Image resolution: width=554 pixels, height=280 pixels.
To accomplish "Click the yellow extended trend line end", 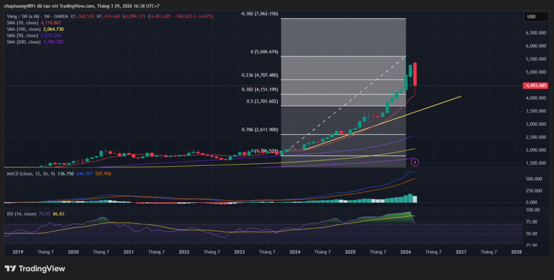I will 460,97.
